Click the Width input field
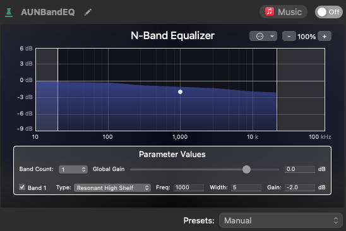This screenshot has width=346, height=231. coord(246,187)
